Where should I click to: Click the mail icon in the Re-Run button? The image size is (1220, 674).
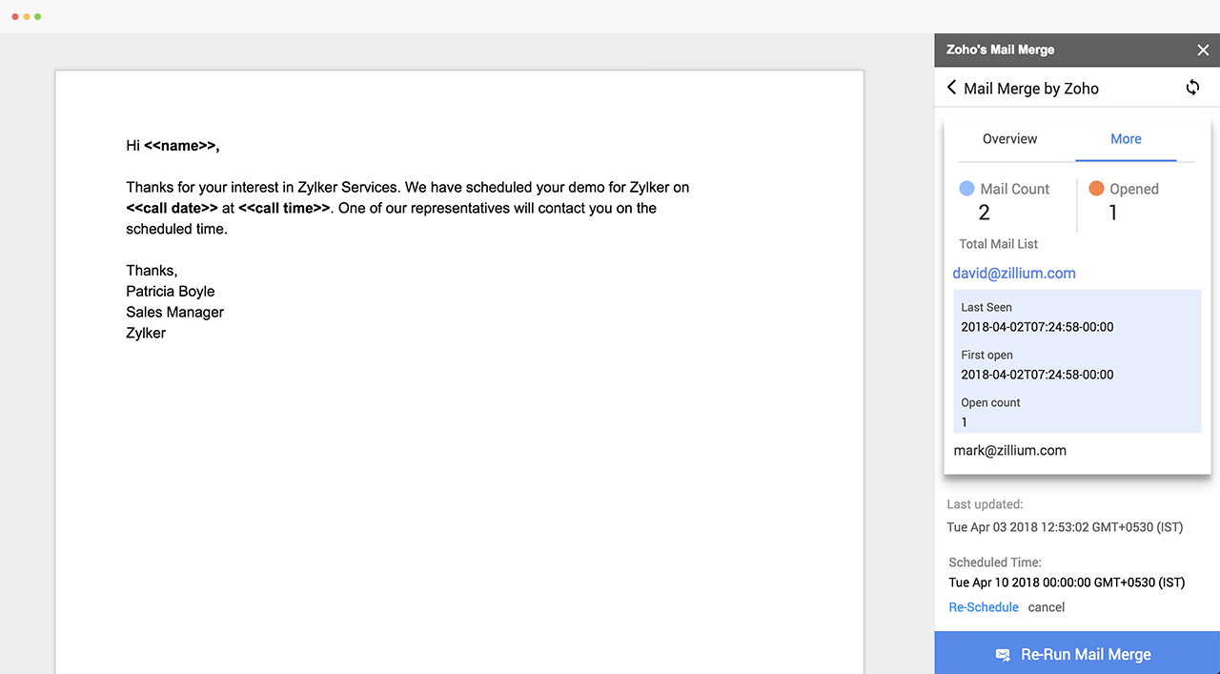(1003, 655)
